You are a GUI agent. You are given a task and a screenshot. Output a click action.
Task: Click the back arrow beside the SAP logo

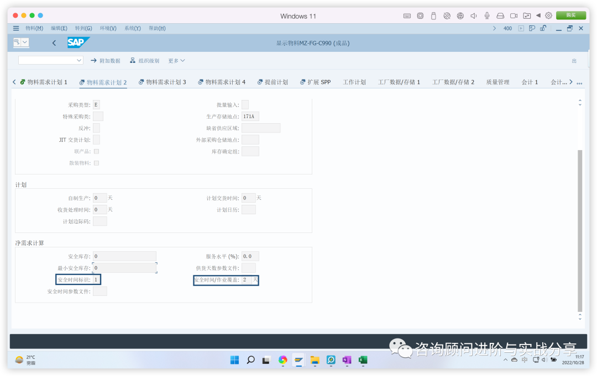pos(54,42)
